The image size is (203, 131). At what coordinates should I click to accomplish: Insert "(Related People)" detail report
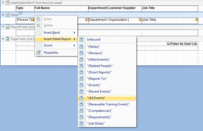[107, 66]
